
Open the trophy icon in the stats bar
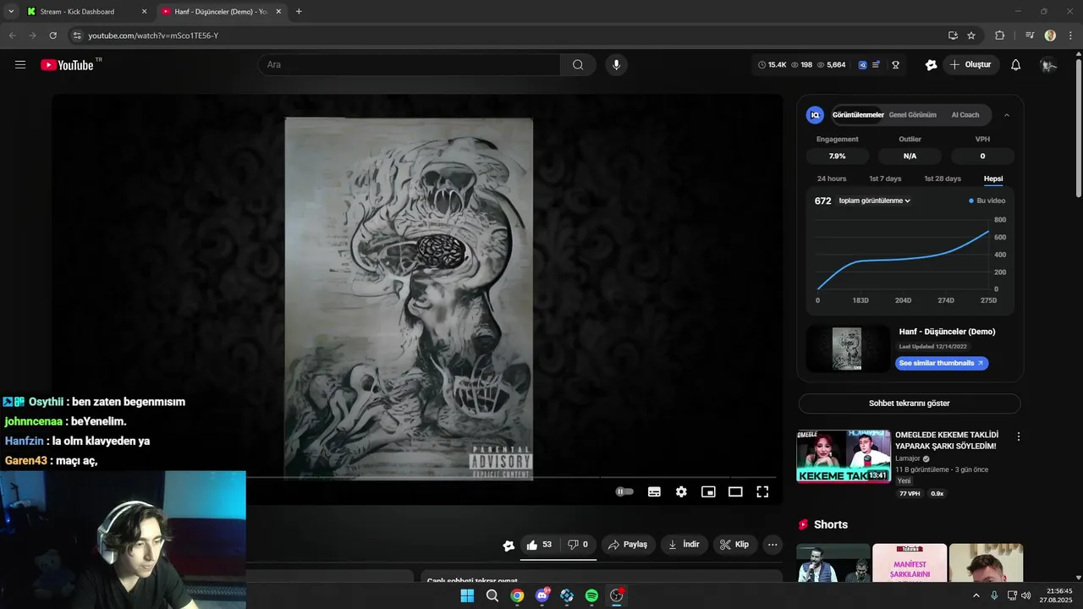tap(895, 64)
